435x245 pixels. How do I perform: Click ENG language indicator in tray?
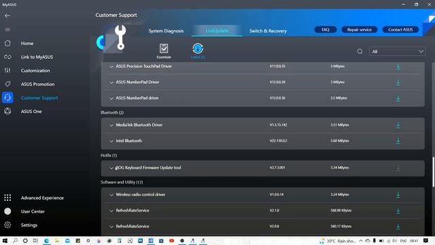(403, 241)
